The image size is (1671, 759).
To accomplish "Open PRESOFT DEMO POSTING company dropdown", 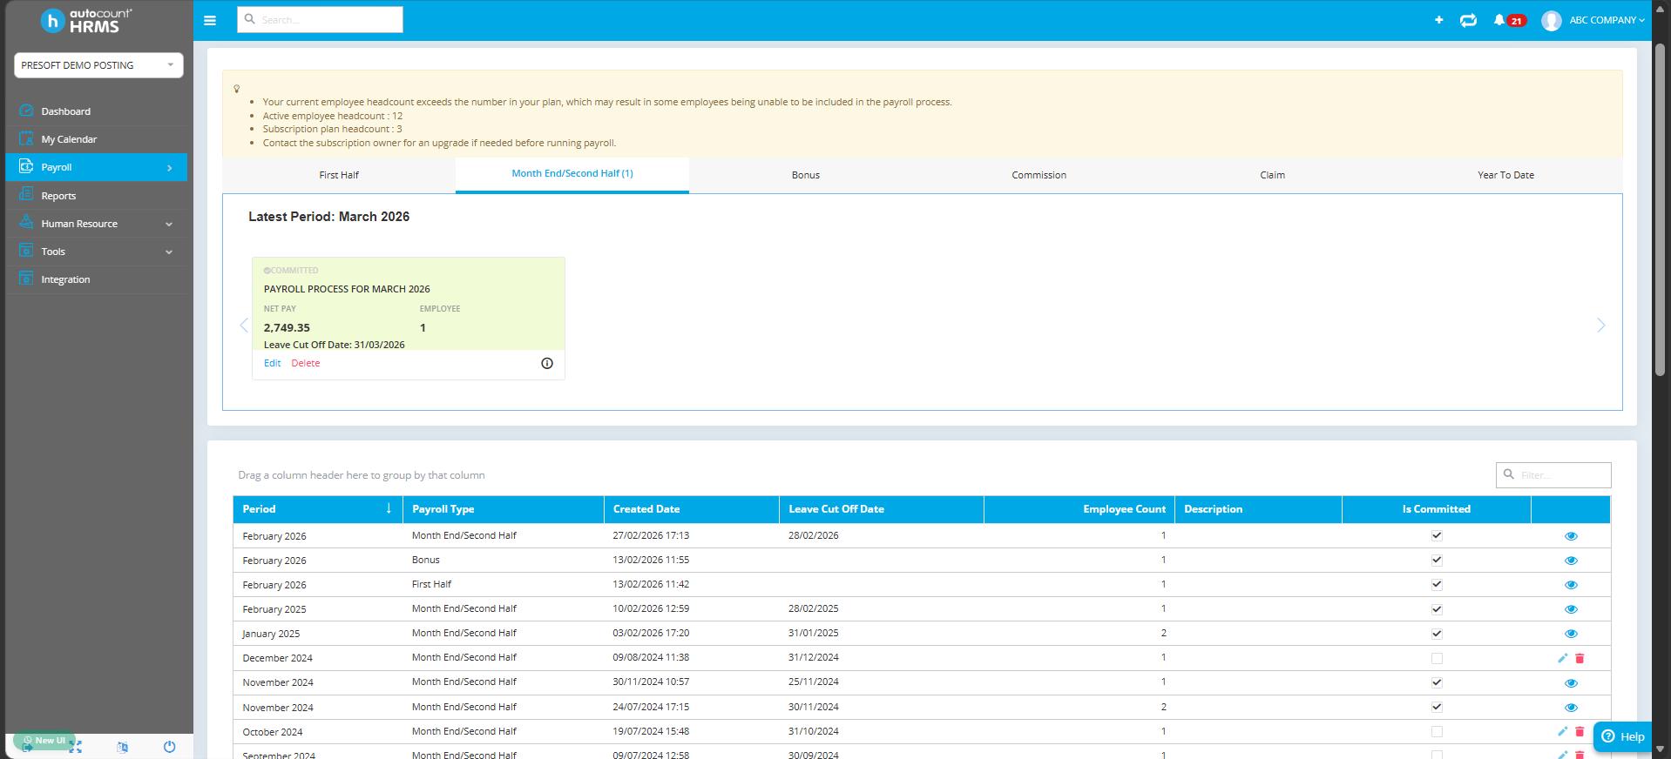I will coord(98,65).
